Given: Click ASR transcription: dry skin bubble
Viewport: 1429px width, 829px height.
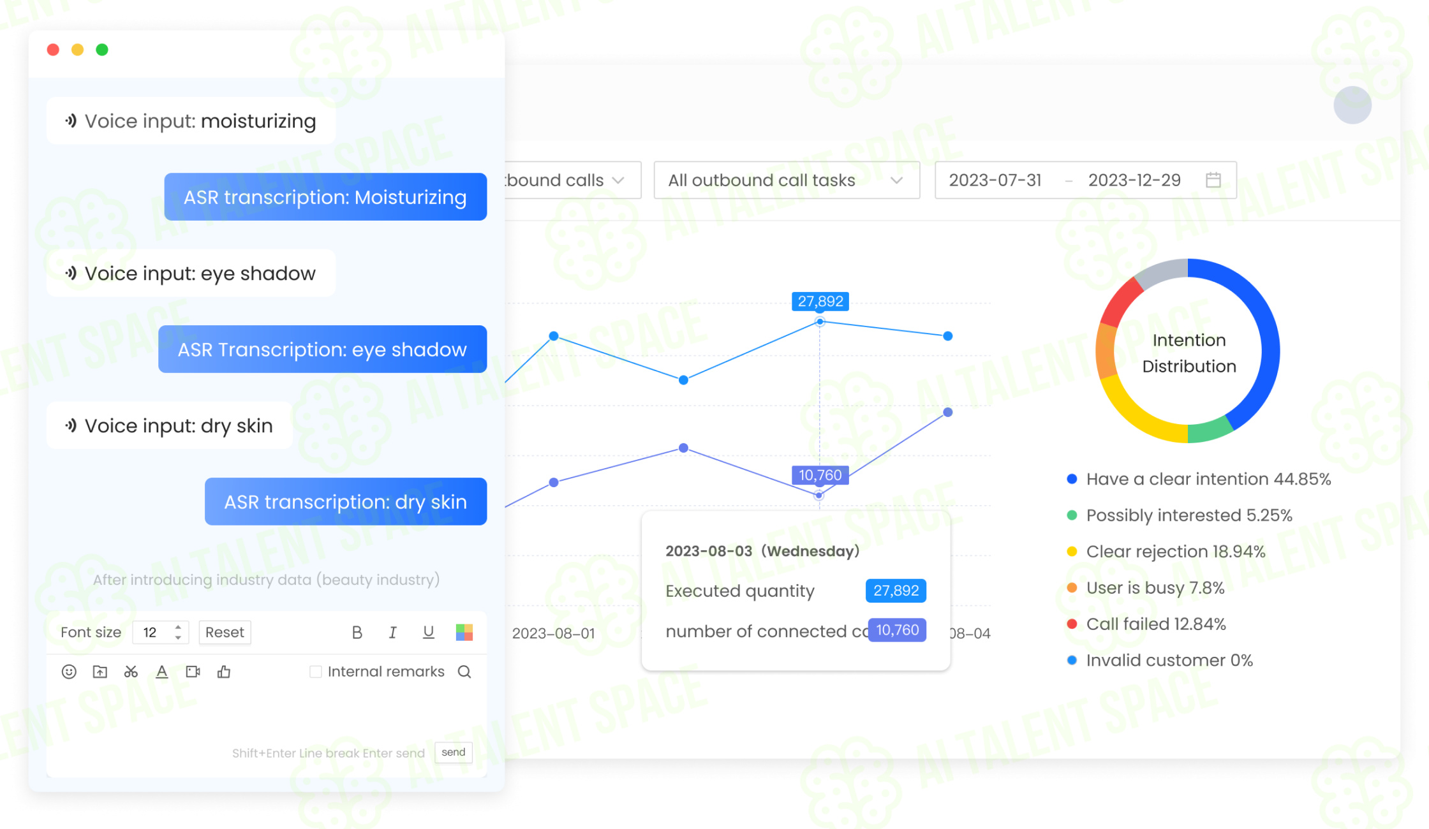Looking at the screenshot, I should (x=346, y=502).
